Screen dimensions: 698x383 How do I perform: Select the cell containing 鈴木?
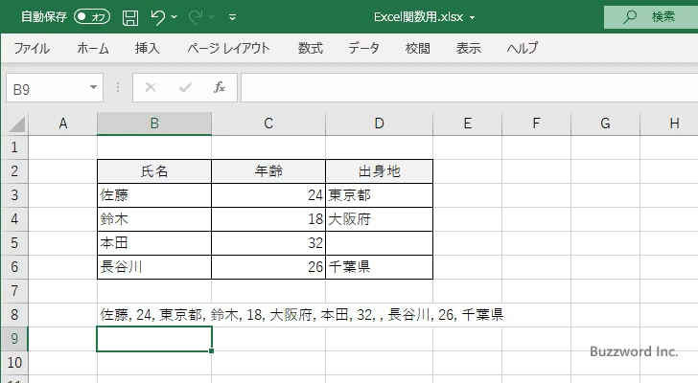click(x=154, y=219)
